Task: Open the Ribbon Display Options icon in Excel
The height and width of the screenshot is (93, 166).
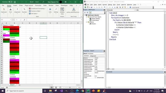Action: (x=66, y=2)
